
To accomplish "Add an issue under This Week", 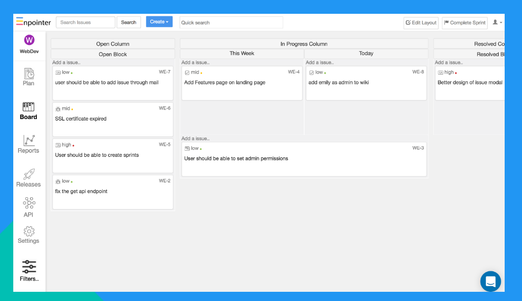I will (195, 62).
